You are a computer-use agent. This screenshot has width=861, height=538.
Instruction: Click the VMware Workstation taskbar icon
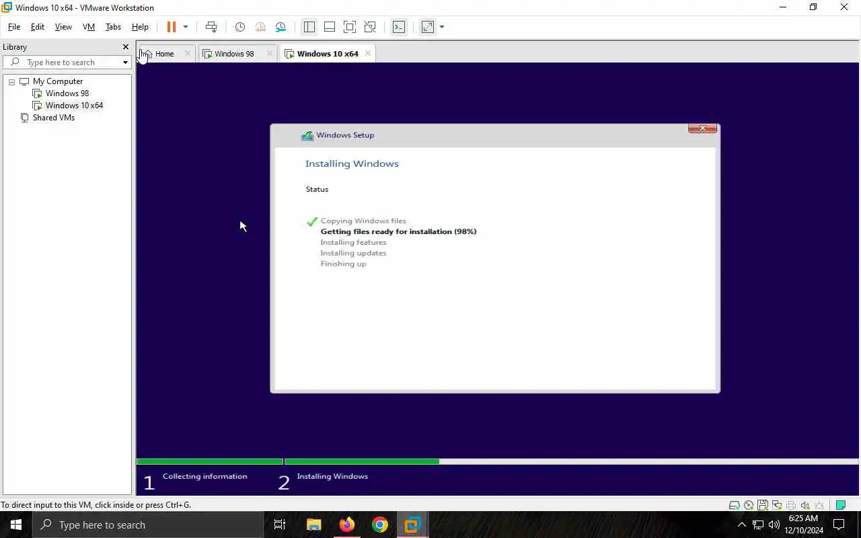(x=412, y=525)
